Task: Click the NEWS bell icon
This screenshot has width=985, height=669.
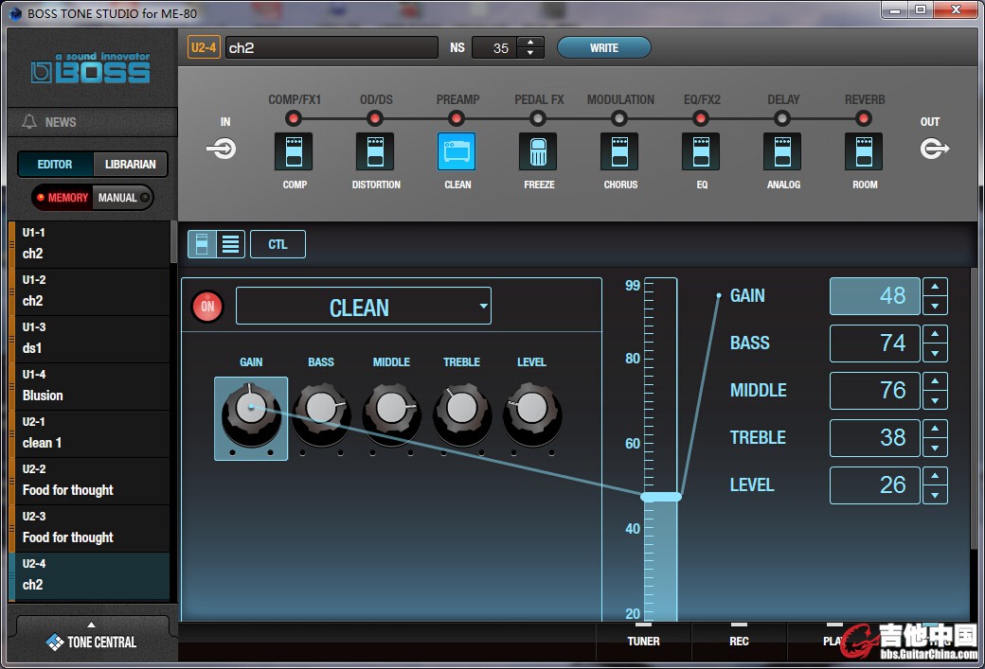Action: tap(29, 122)
